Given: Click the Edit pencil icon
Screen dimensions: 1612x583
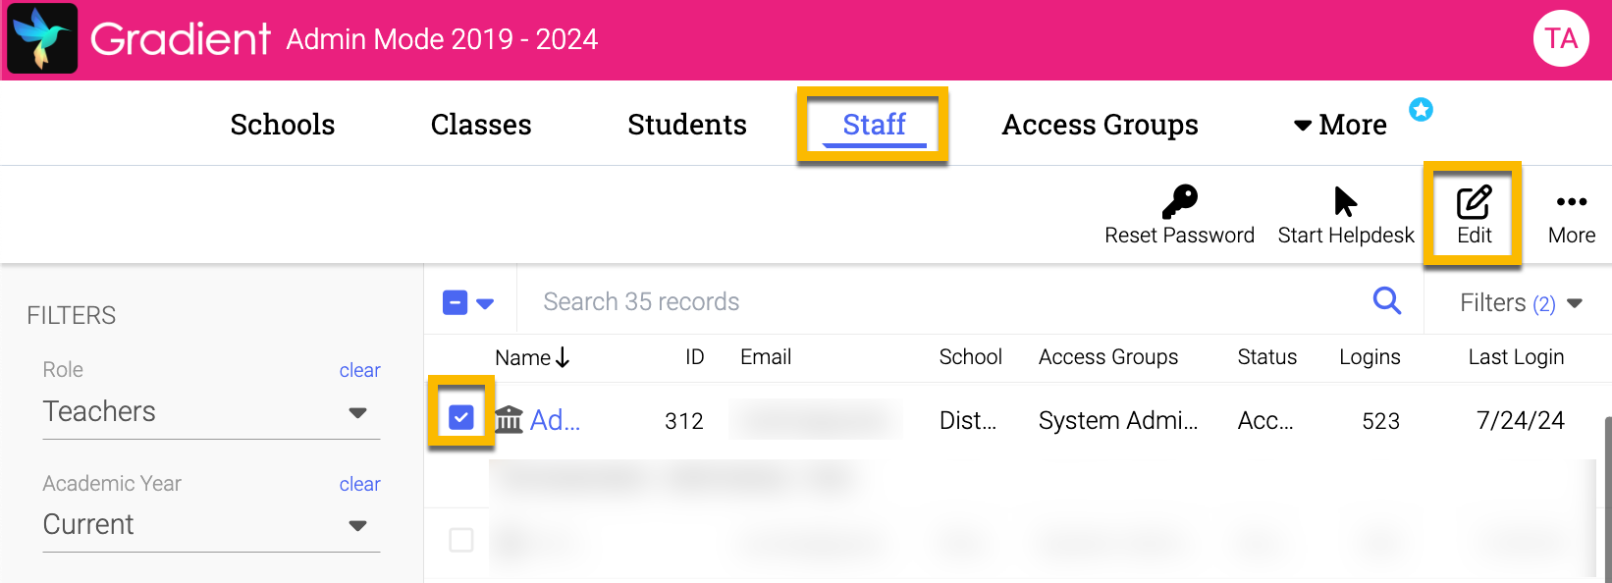Looking at the screenshot, I should pyautogui.click(x=1474, y=202).
